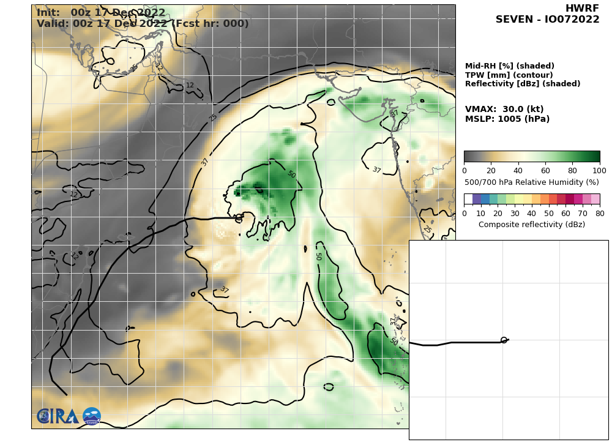Select the Reflectivity [dBz] (shaded) legend line
612x442 pixels.
(x=522, y=84)
